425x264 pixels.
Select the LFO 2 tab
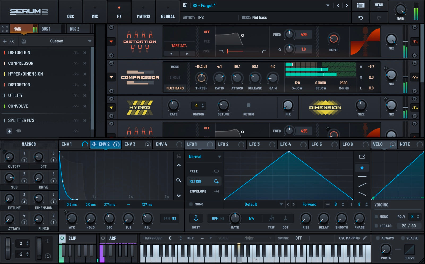(223, 144)
